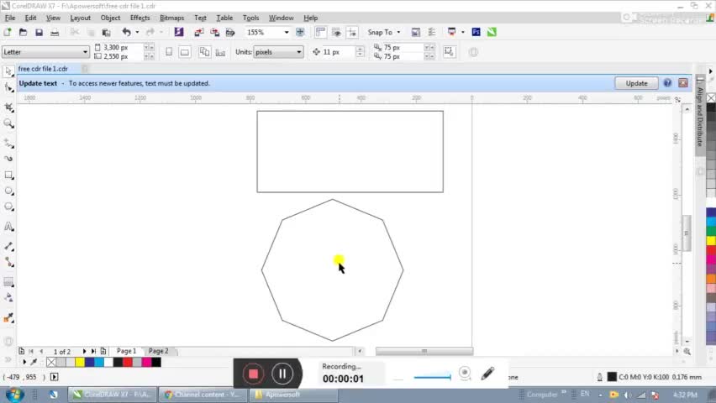This screenshot has width=716, height=403.
Task: Open the Bitmaps menu
Action: pos(171,18)
